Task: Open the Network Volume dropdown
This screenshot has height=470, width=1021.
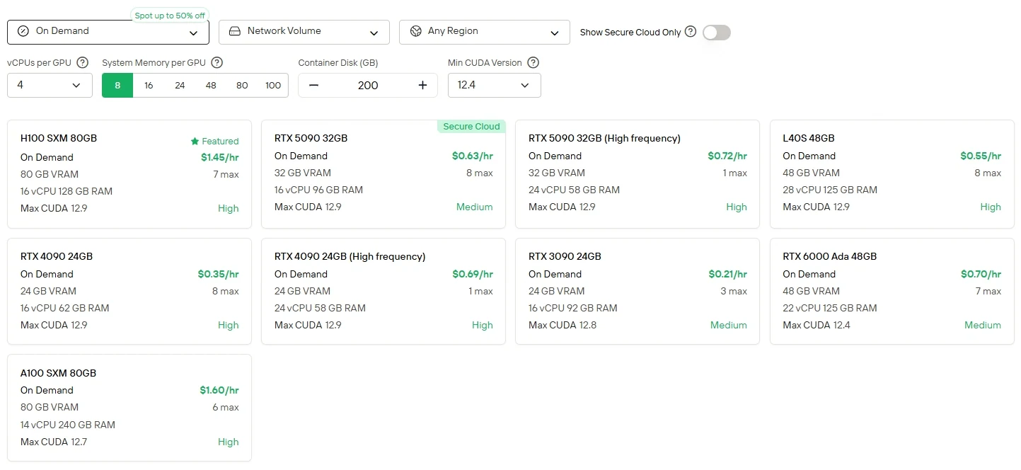Action: tap(304, 32)
